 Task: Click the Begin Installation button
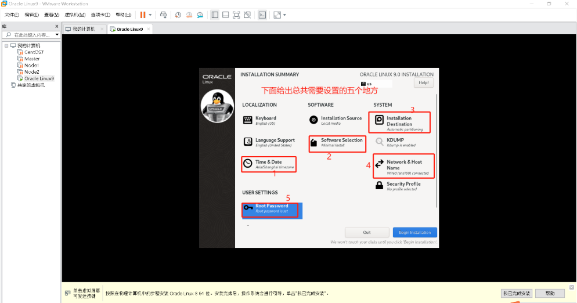point(414,232)
